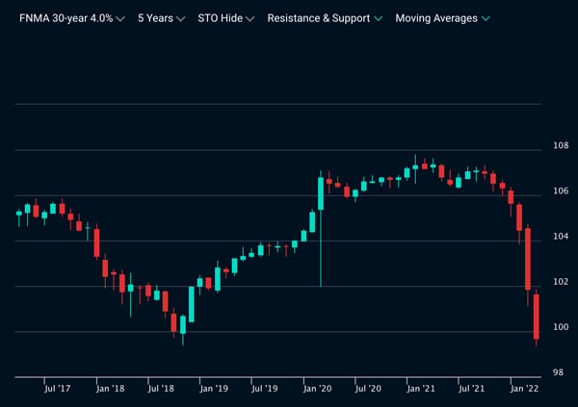Click the chevron beside 5 Years
Viewport: 578px width, 407px height.
click(x=180, y=19)
